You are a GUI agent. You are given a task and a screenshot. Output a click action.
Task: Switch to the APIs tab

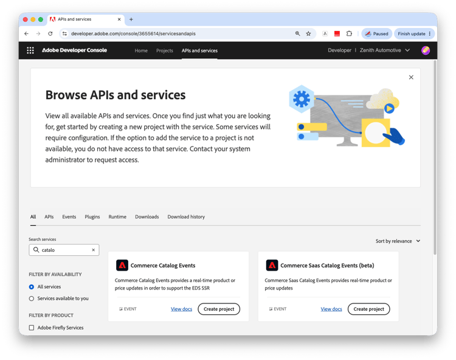pos(49,217)
